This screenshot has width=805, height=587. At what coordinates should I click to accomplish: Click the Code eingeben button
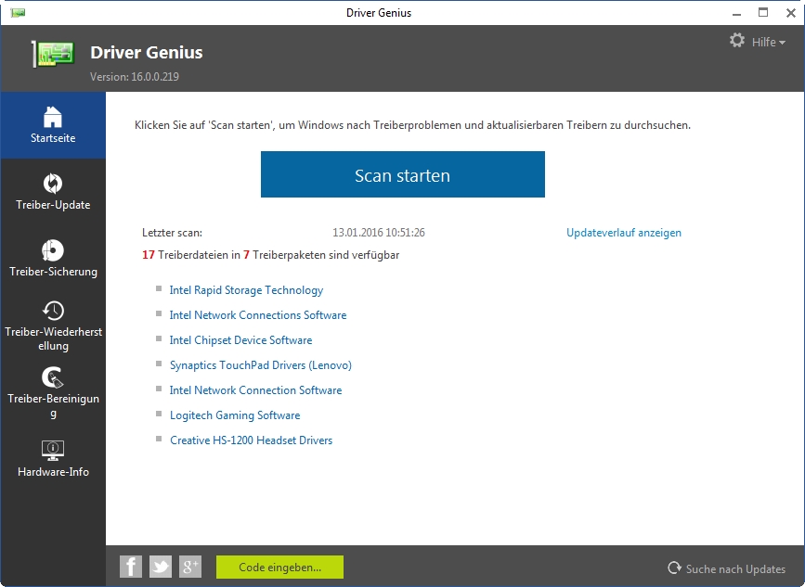click(279, 567)
